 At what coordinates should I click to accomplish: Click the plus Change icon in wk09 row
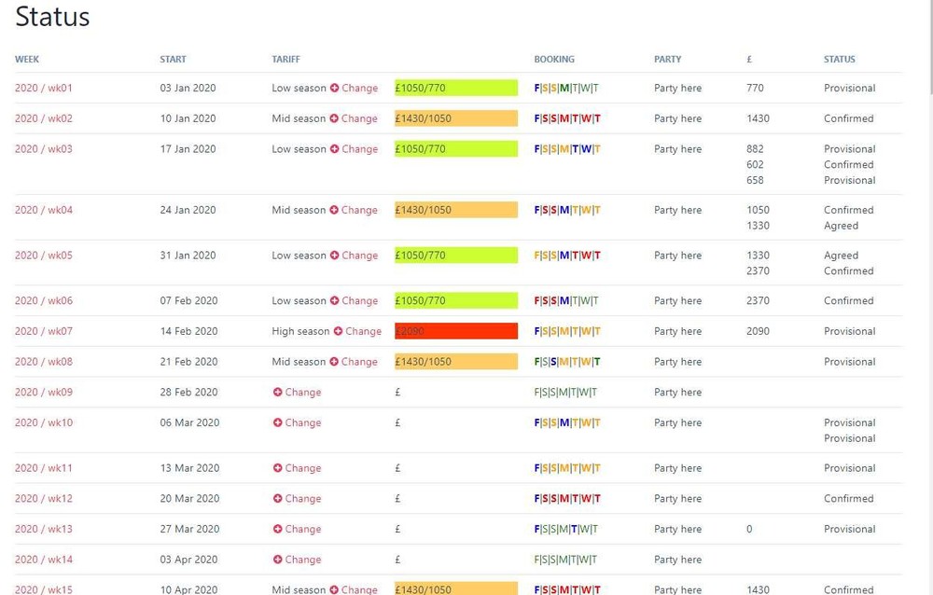277,393
